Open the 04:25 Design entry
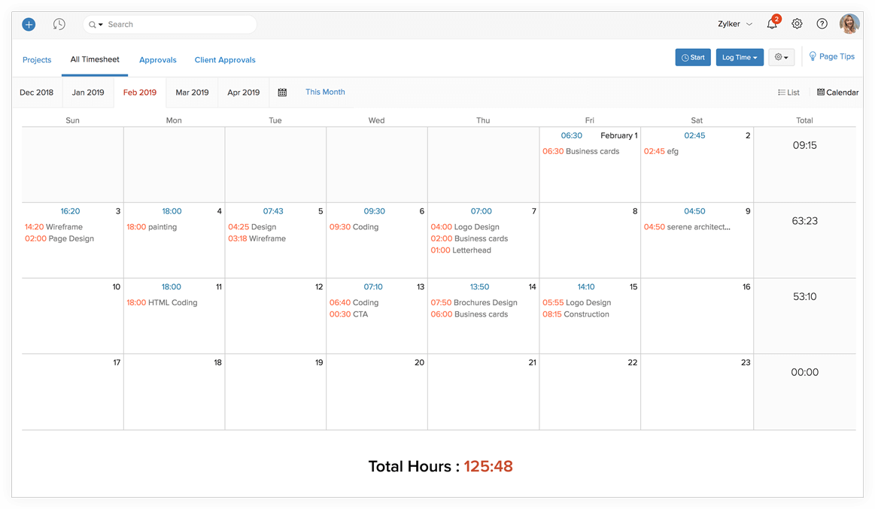Screen dimensions: 875x509 (252, 227)
